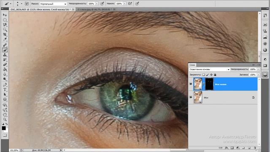Click the zoom percentage field in status bar
The image size is (270, 152).
(x=14, y=150)
